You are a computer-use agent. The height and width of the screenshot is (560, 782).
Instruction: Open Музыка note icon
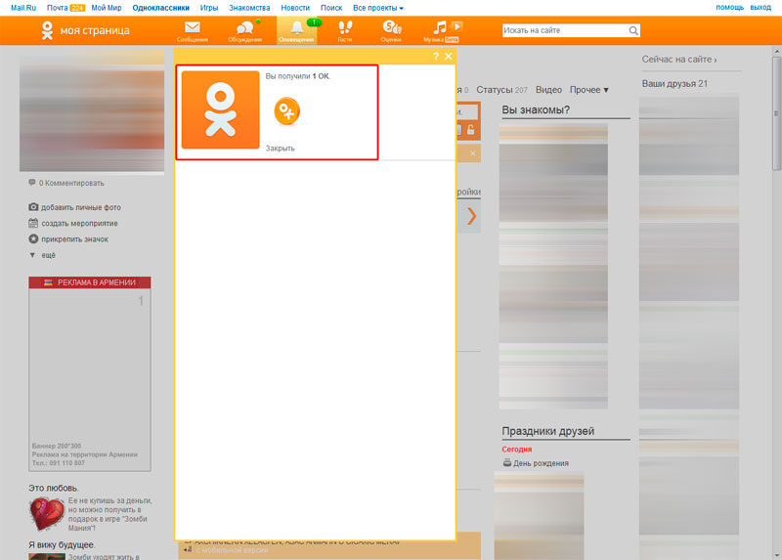[441, 27]
